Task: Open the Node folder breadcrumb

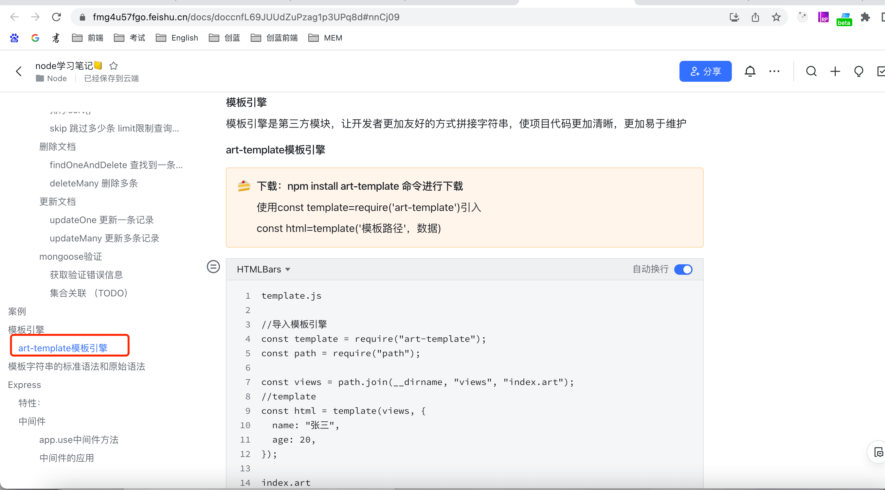Action: (51, 78)
